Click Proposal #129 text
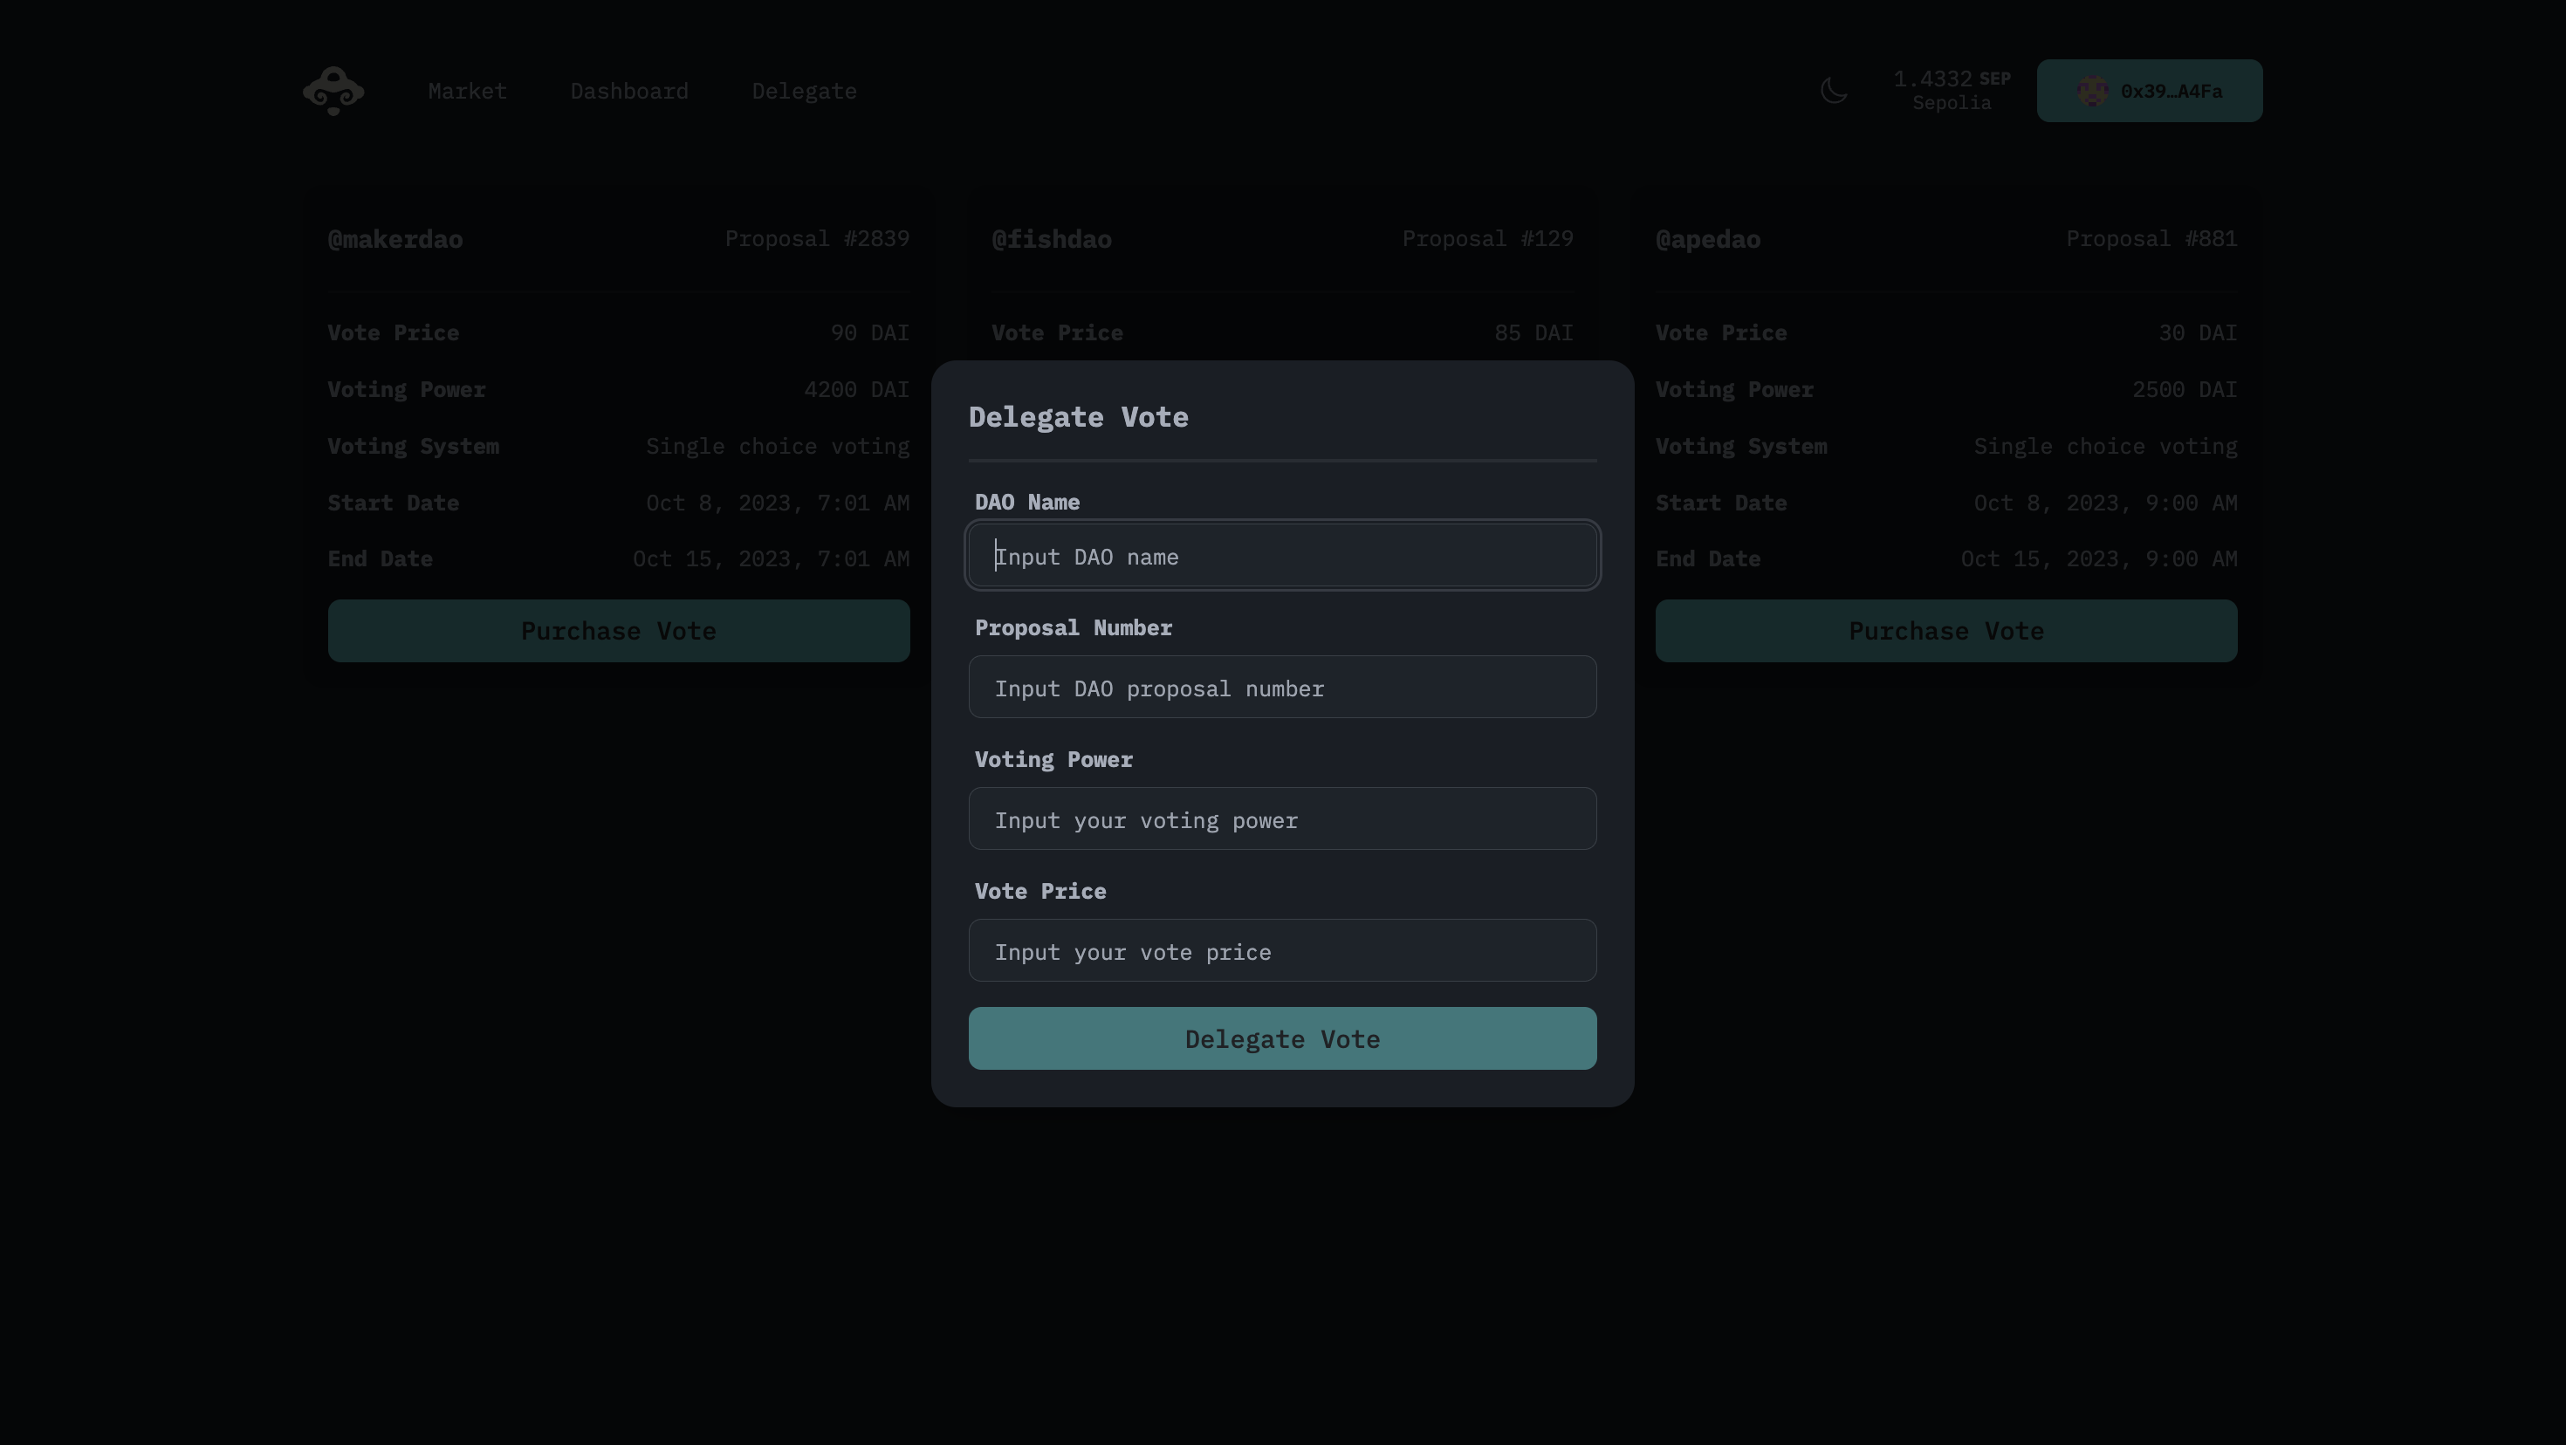2566x1445 pixels. (x=1488, y=239)
